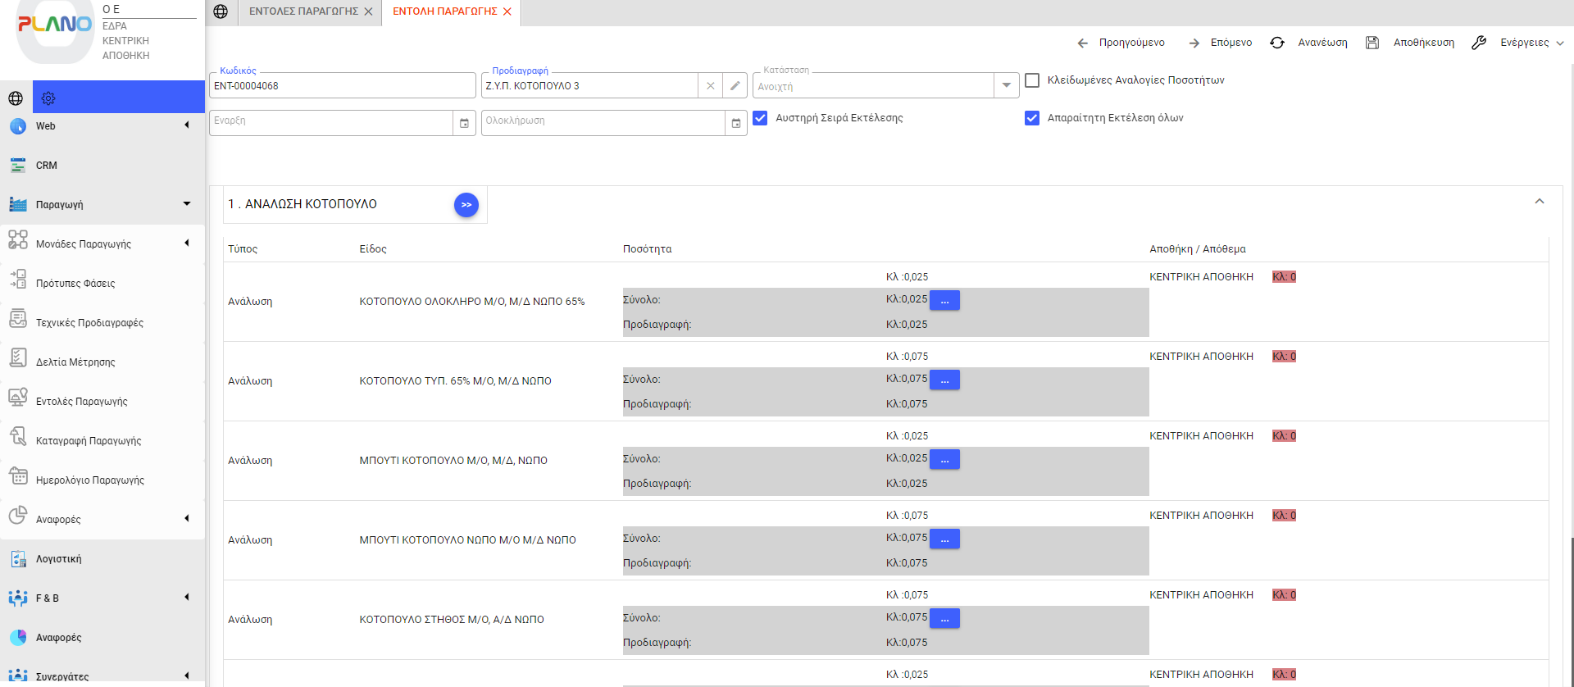Click globe icon in tab bar
1574x687 pixels.
pyautogui.click(x=221, y=11)
